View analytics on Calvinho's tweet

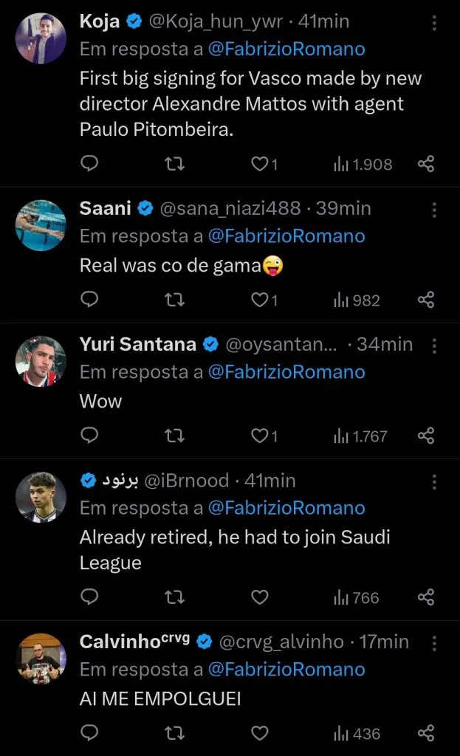(x=357, y=733)
